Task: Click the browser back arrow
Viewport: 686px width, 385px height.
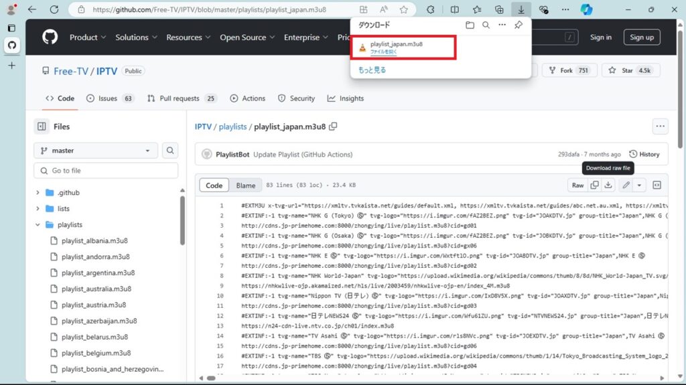Action: tap(32, 9)
